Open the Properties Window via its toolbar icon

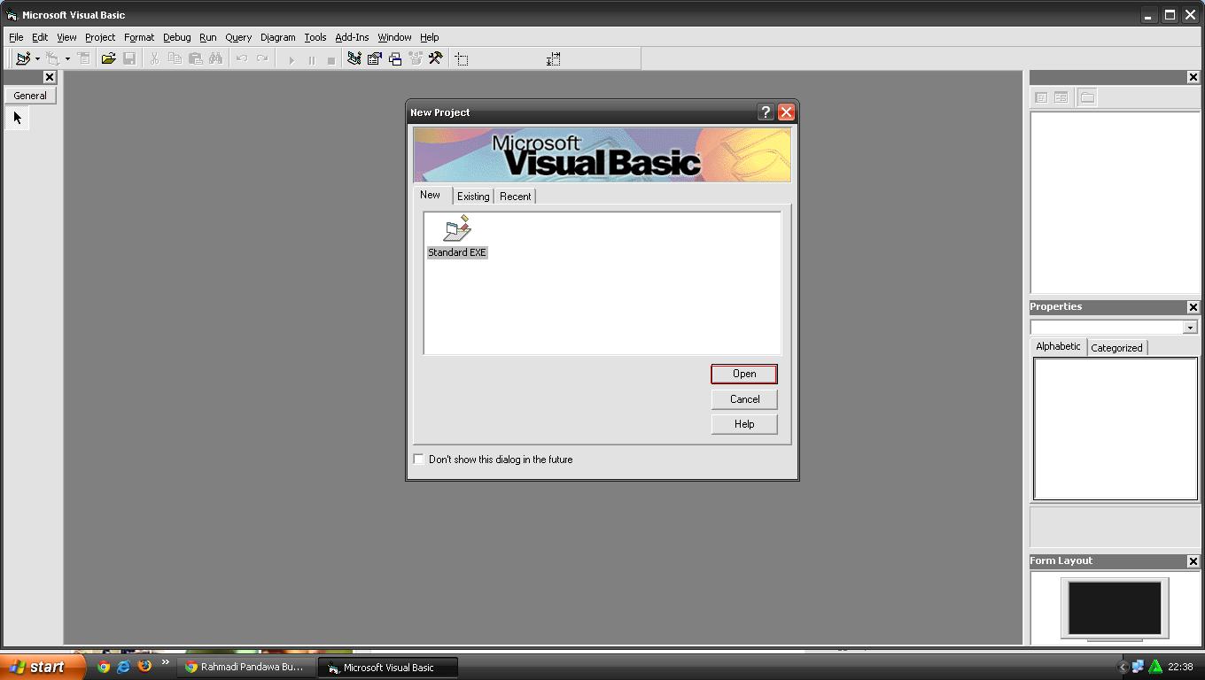(x=375, y=58)
